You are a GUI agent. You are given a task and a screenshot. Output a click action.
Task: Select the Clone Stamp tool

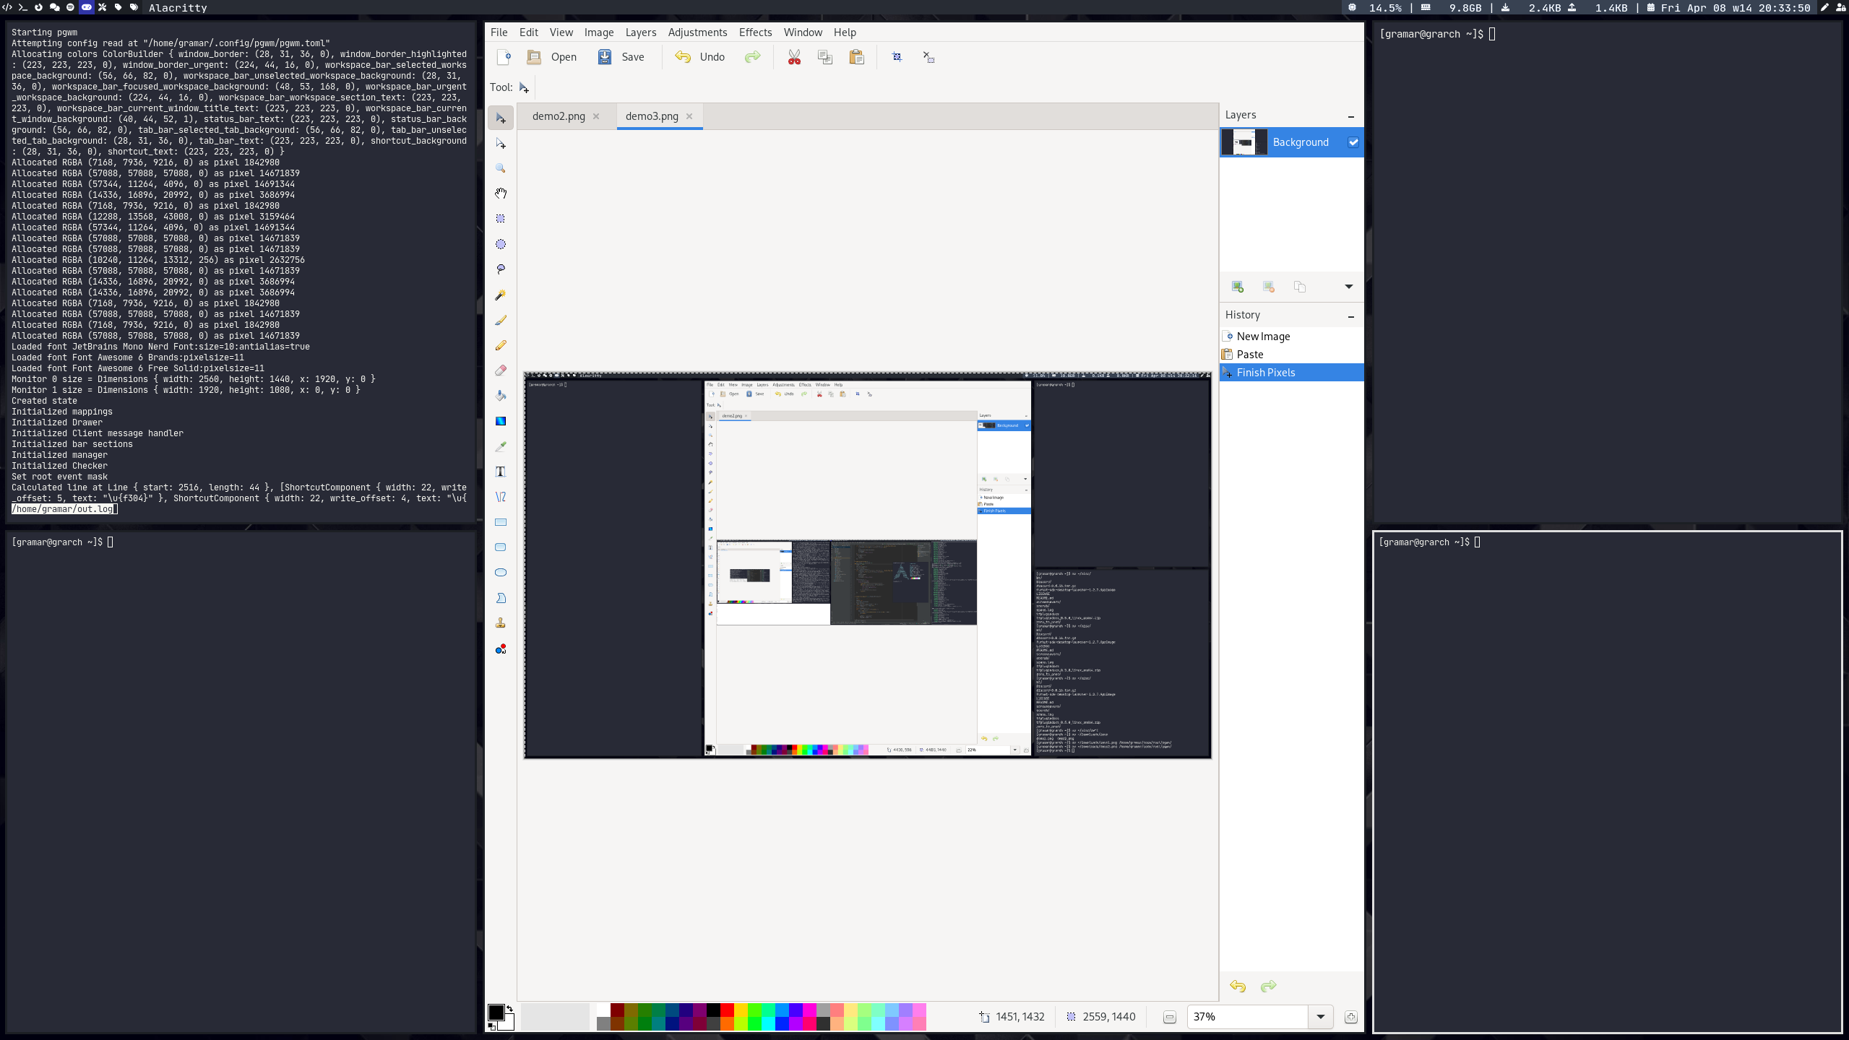pyautogui.click(x=500, y=623)
